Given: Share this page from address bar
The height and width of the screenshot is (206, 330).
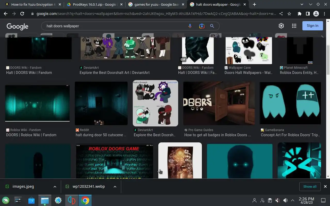Looking at the screenshot, I should pos(281,14).
